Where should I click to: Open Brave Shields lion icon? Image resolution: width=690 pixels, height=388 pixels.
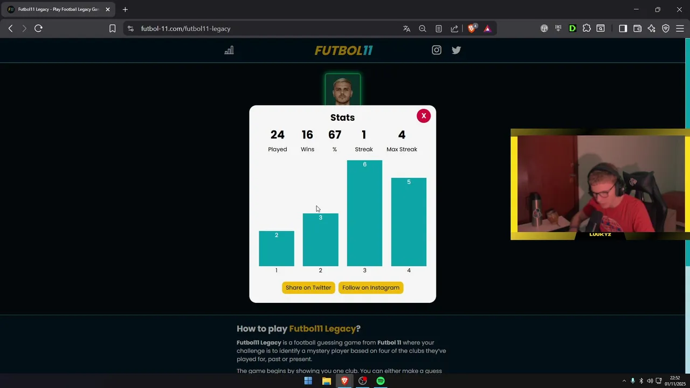[x=472, y=29]
